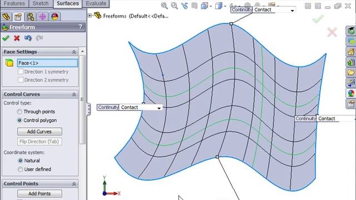The image size is (356, 200).
Task: Open SolidWorks Resources graduation cap tab
Action: tap(351, 31)
